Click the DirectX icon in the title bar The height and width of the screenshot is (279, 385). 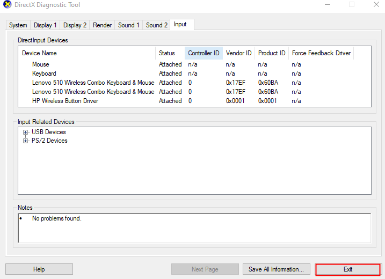click(x=6, y=5)
